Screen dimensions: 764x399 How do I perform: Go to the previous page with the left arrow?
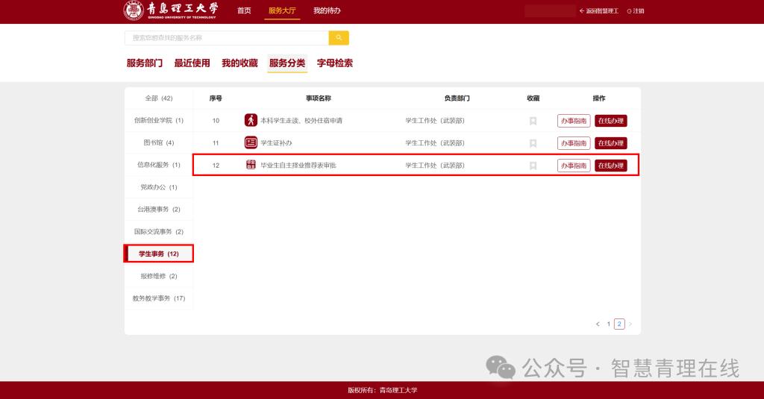(598, 324)
